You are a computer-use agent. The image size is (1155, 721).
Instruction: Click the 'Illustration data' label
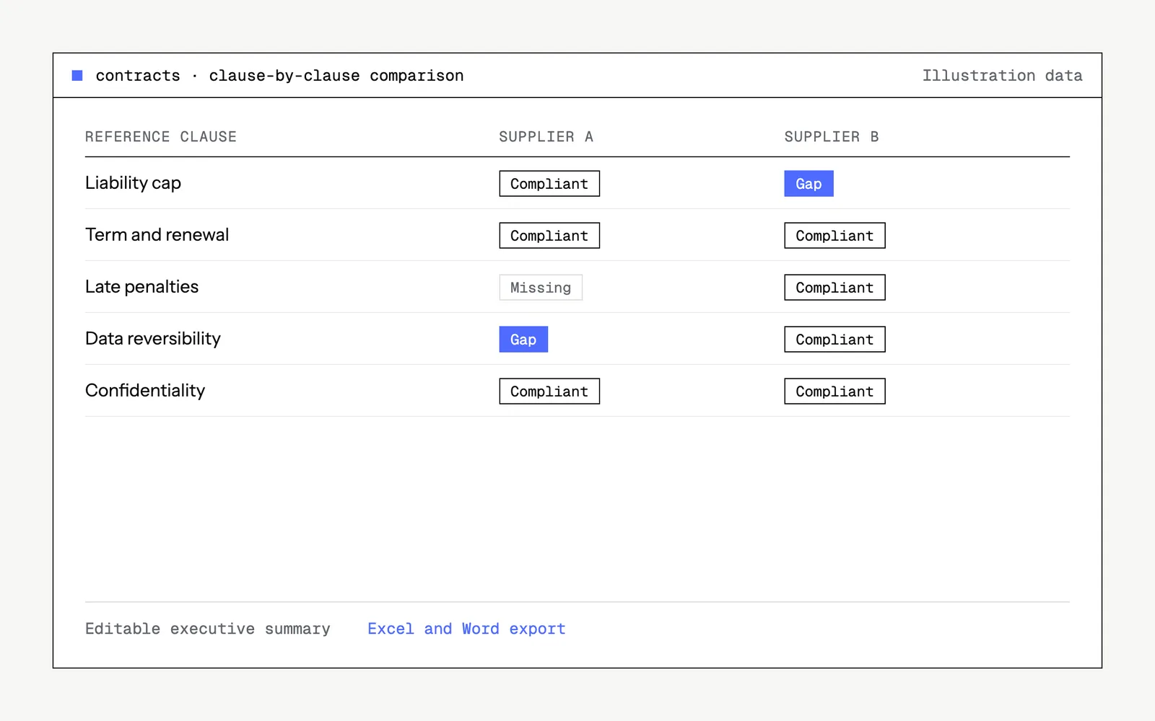[1002, 76]
